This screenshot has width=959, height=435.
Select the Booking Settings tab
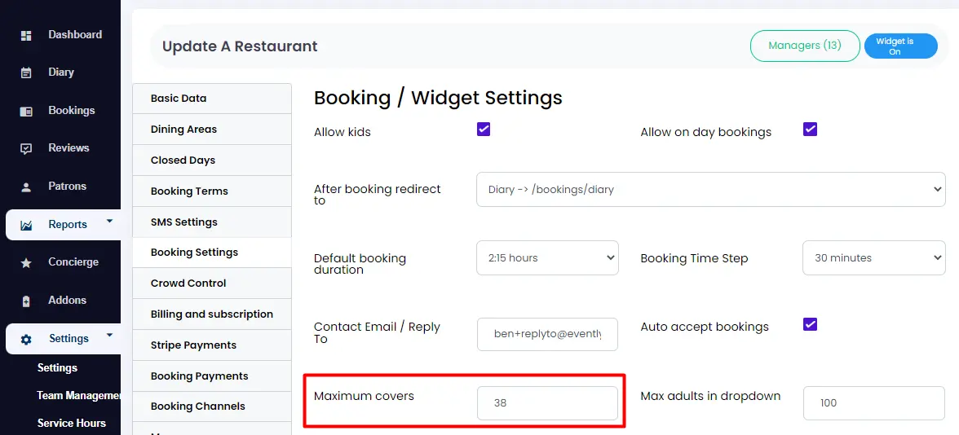click(212, 253)
